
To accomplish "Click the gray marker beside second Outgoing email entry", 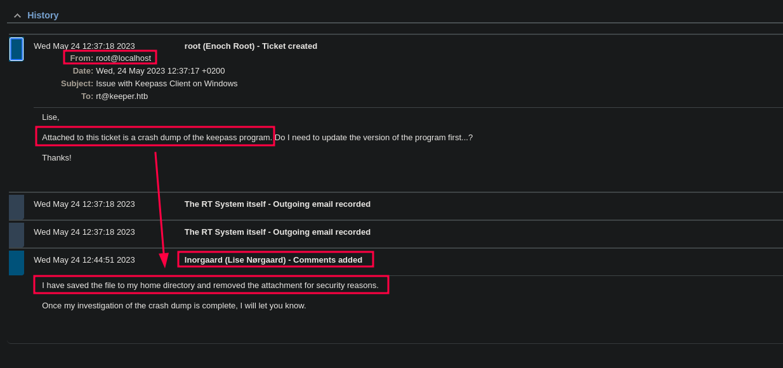I will point(16,235).
